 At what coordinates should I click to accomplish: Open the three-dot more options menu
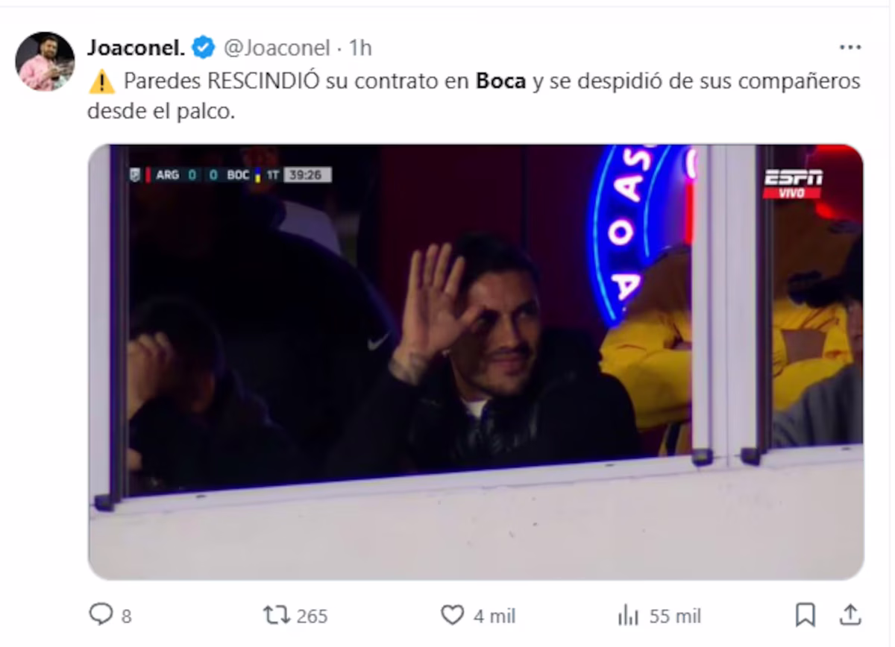click(850, 48)
